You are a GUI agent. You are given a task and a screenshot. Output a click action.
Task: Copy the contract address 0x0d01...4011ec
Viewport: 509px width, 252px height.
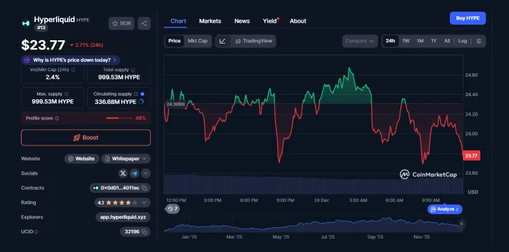pyautogui.click(x=144, y=188)
